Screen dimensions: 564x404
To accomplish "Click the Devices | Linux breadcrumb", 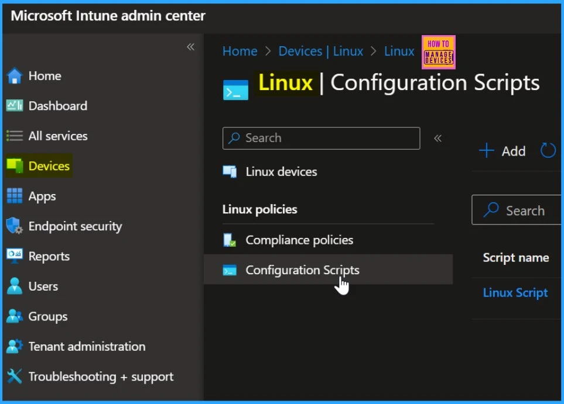I will pyautogui.click(x=321, y=51).
